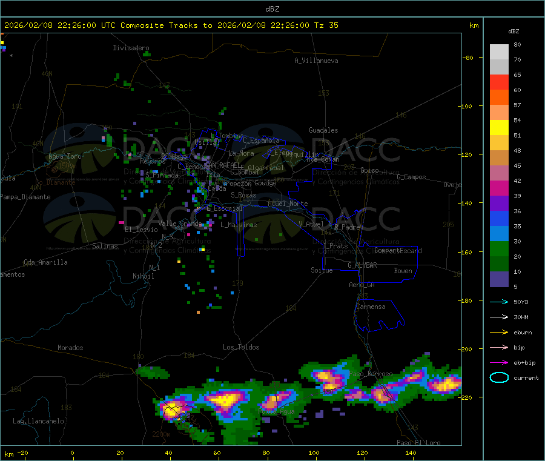
Task: Click the Carmensa map label
Action: click(371, 307)
